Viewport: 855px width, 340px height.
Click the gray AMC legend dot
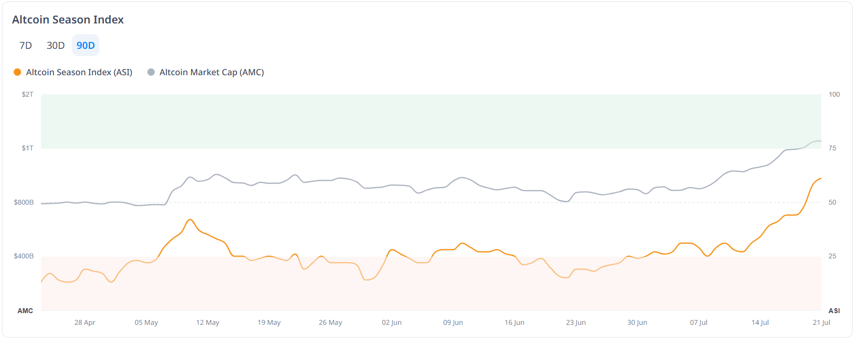pyautogui.click(x=151, y=72)
